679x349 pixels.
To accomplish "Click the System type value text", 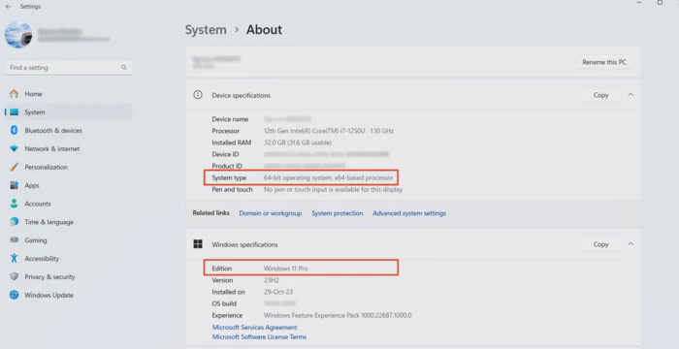I will click(328, 177).
